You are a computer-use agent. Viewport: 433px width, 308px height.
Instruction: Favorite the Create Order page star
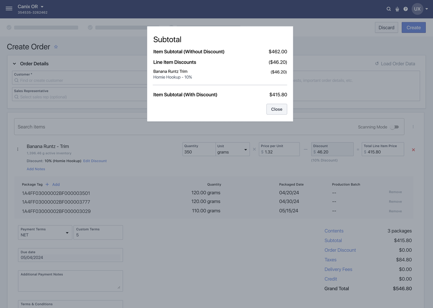pyautogui.click(x=56, y=47)
